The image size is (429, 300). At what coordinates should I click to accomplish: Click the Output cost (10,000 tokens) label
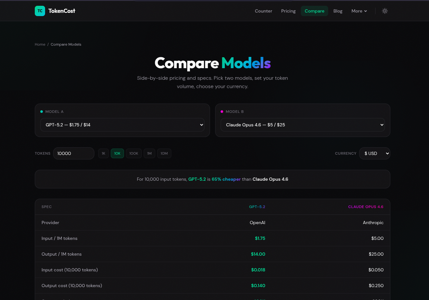point(72,286)
